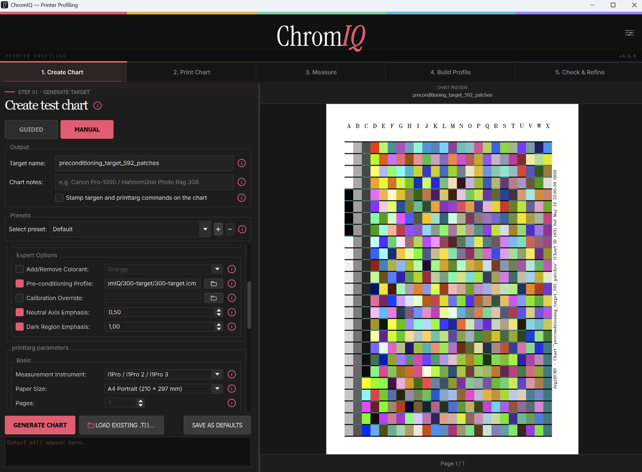The image size is (642, 472).
Task: Remove preset with minus button
Action: coord(230,229)
